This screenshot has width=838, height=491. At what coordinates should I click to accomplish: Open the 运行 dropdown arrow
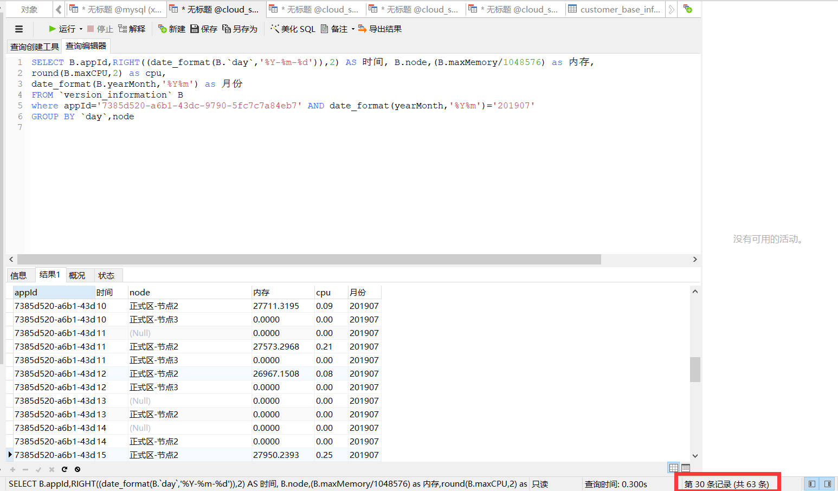(81, 29)
